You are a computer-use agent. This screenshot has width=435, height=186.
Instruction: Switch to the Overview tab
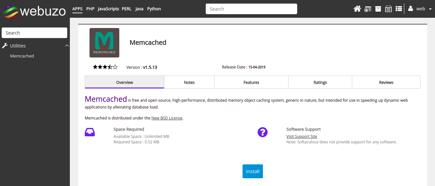pos(125,82)
